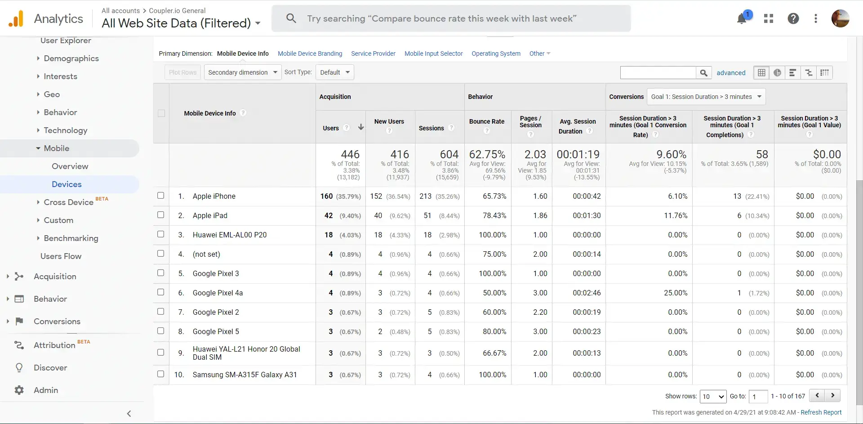Click the table search magnifier button
This screenshot has height=424, width=863.
pos(704,72)
